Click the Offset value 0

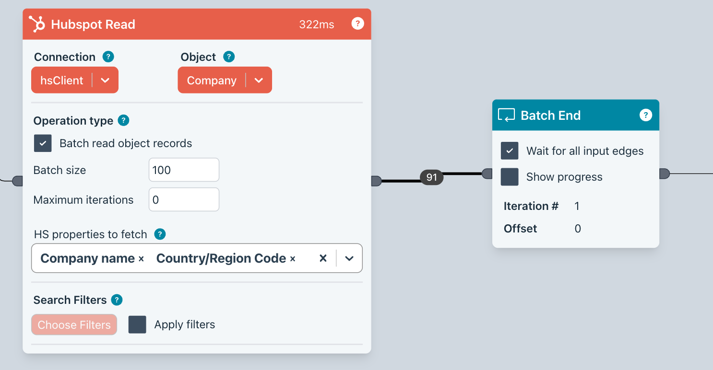[x=578, y=229]
